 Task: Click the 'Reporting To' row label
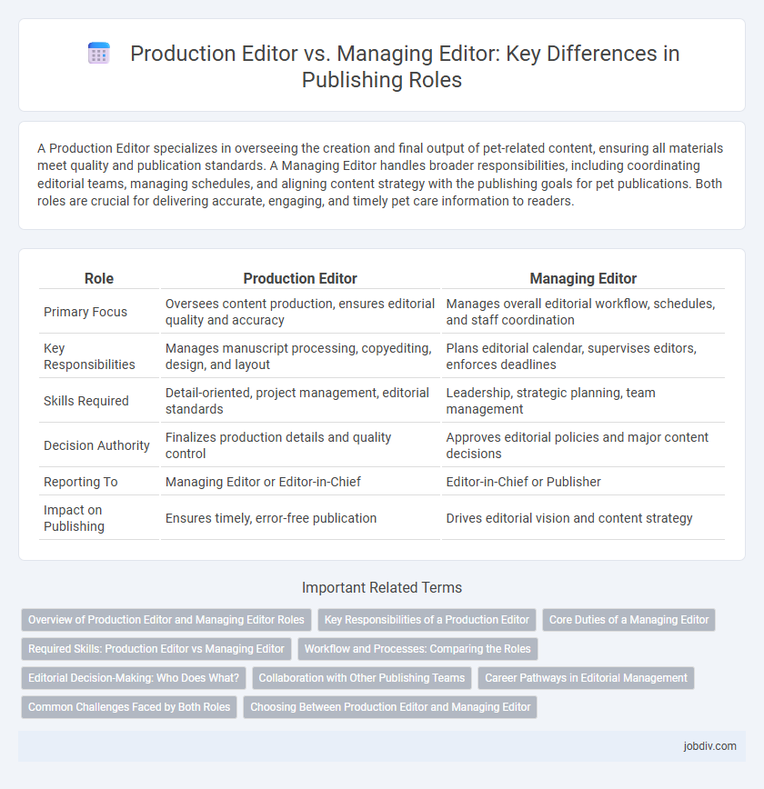81,482
